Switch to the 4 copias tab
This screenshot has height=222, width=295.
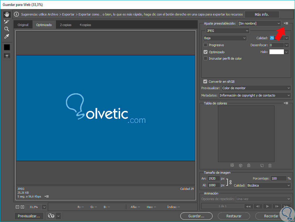pos(85,25)
